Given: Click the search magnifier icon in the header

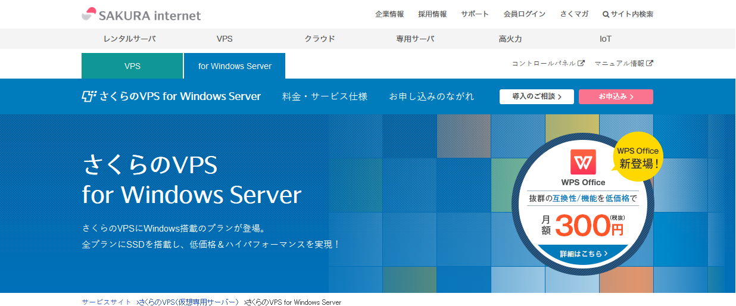Looking at the screenshot, I should [606, 14].
